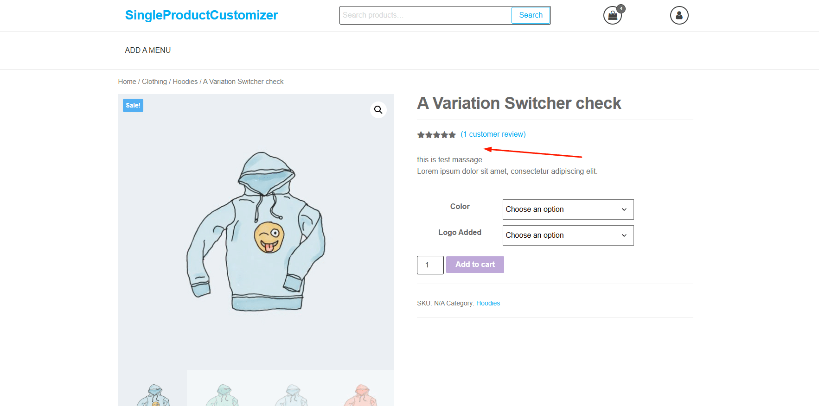Click the quantity input box

pos(430,265)
